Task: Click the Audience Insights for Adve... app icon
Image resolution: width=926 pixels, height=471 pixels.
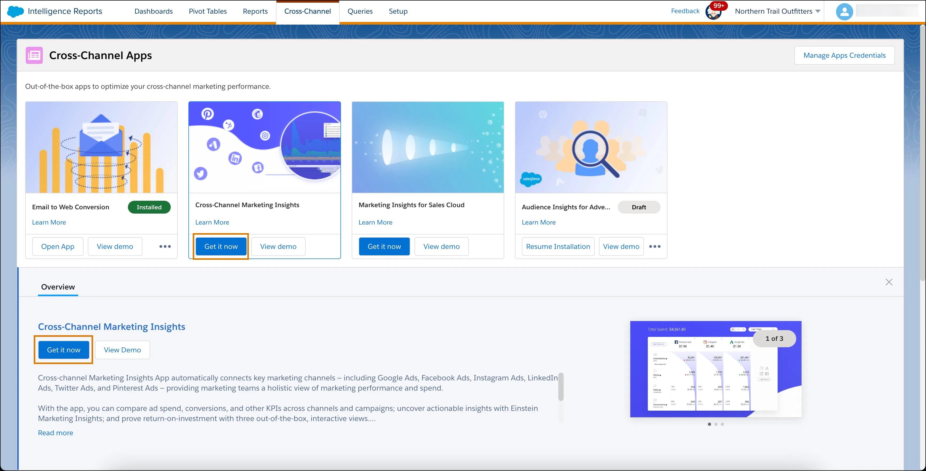Action: tap(591, 147)
